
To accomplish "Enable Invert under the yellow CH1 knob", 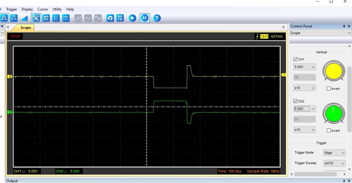I will coord(329,89).
